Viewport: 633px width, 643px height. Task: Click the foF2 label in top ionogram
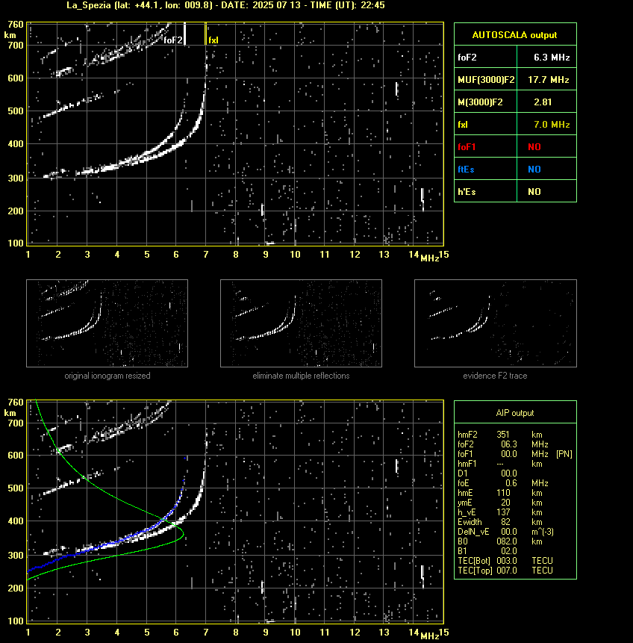pos(172,40)
